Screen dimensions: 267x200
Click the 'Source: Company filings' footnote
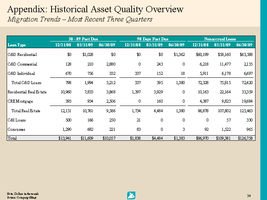point(22,197)
